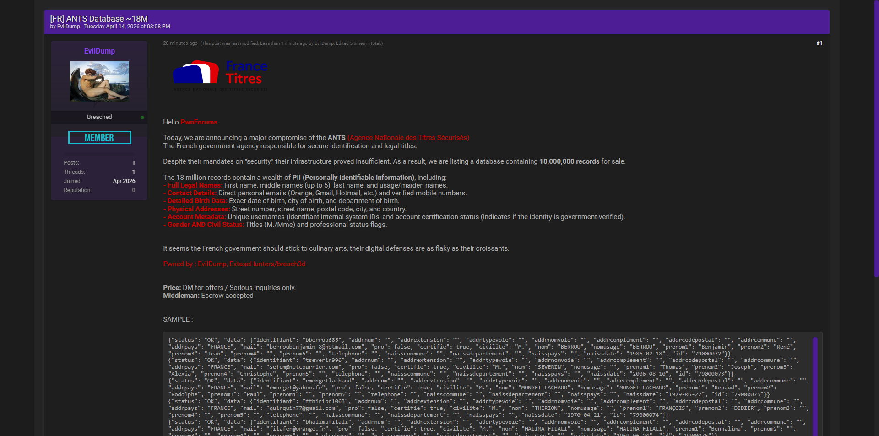Click the red 'Agence Nationale des Titres Sécurisés' text
879x436 pixels.
[408, 138]
